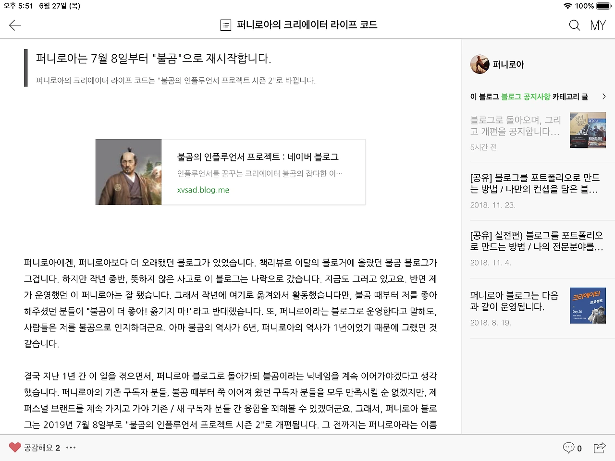615x461 pixels.
Task: Open the post list icon beside blog title
Action: (x=225, y=25)
